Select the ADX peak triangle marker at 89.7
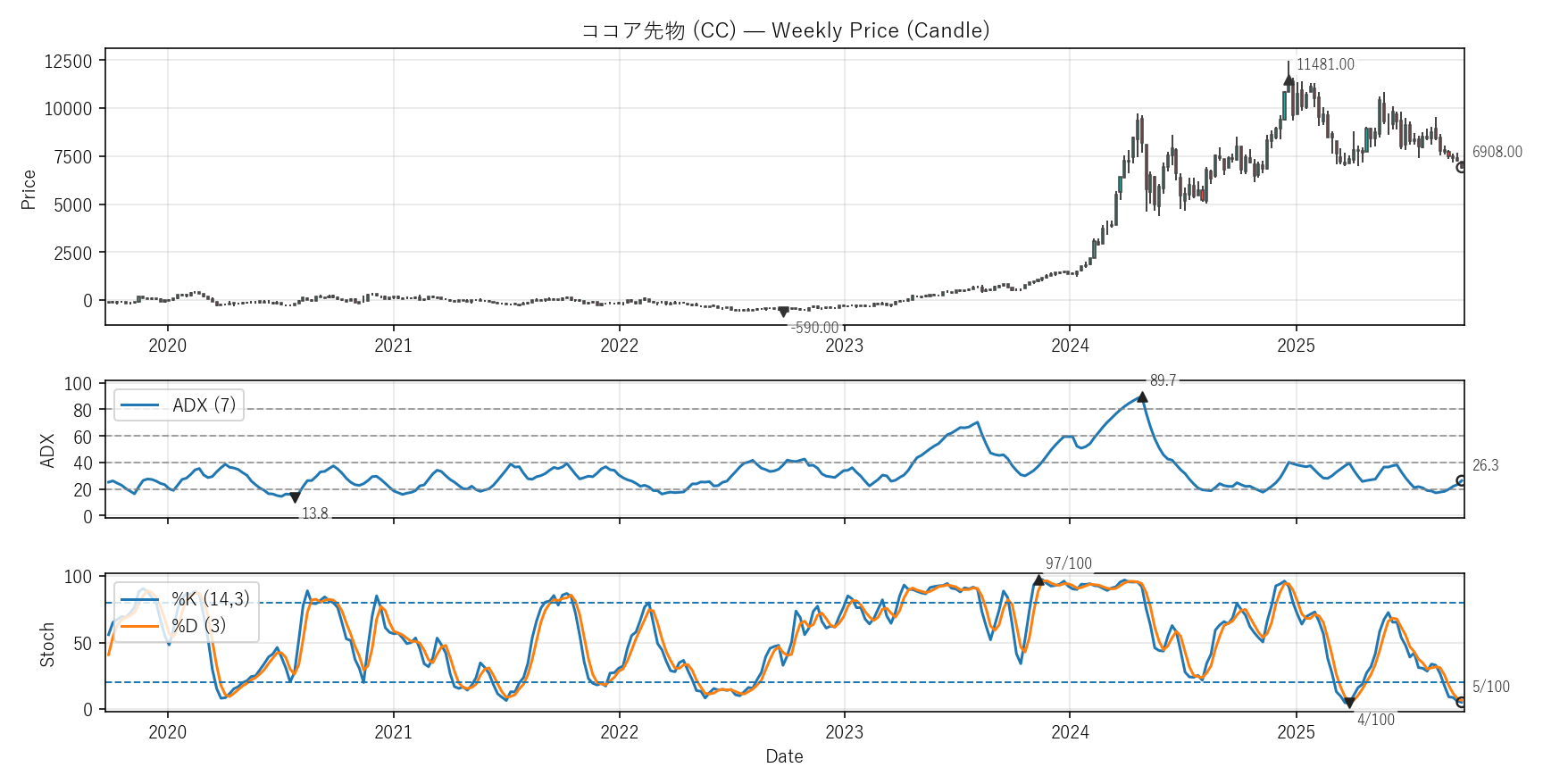 coord(1142,396)
